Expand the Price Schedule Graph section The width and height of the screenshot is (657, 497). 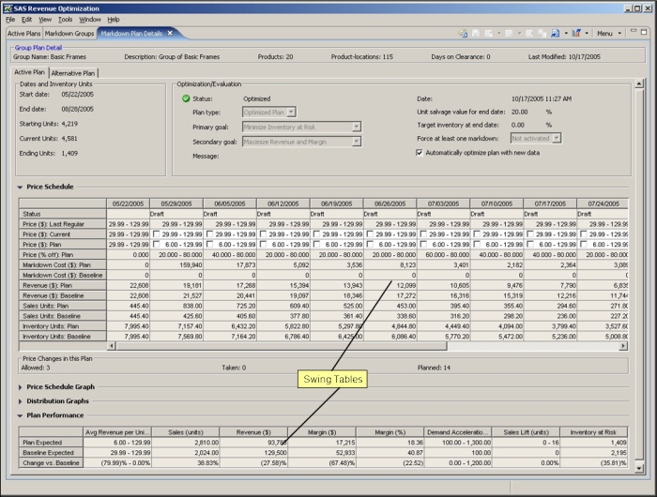(x=20, y=387)
